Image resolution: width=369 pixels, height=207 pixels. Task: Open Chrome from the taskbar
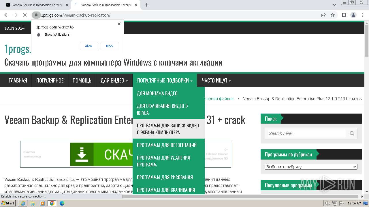click(52, 203)
